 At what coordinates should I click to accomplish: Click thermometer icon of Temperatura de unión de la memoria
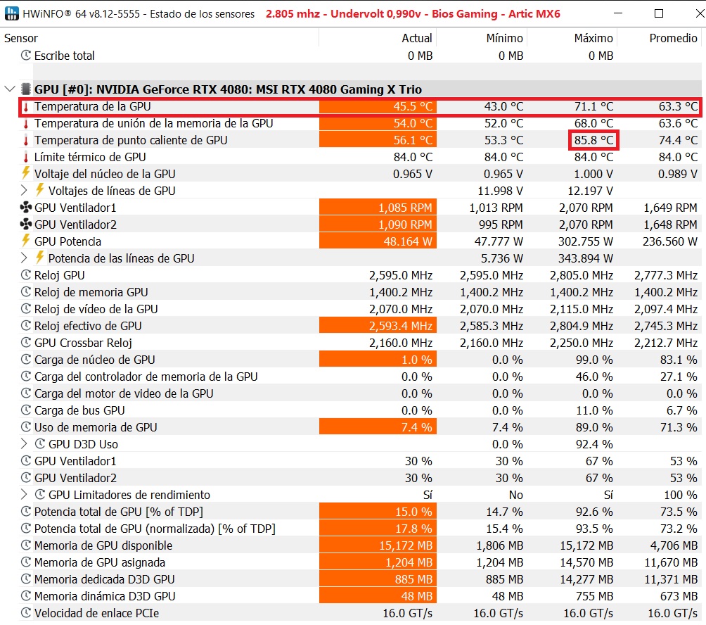tap(26, 123)
